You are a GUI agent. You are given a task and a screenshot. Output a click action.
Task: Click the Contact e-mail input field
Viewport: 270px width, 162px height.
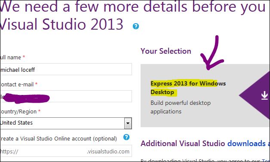(66, 96)
